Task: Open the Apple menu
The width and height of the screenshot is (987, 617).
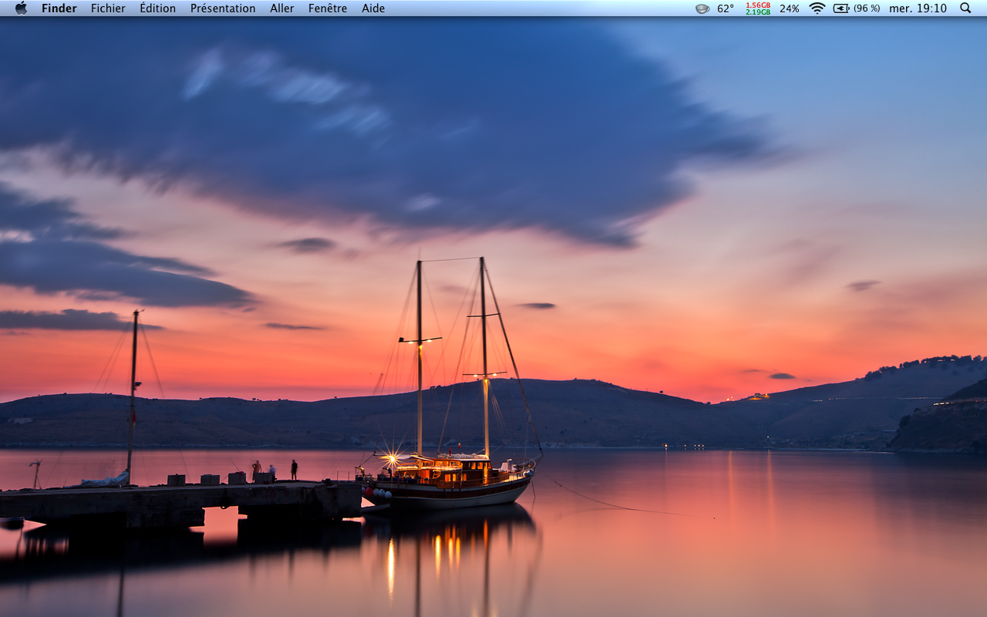Action: pyautogui.click(x=21, y=8)
